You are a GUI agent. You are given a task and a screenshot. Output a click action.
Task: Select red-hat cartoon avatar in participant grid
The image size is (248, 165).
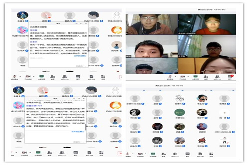pos(202,141)
